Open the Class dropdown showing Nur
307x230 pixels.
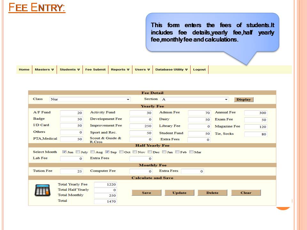[90, 99]
